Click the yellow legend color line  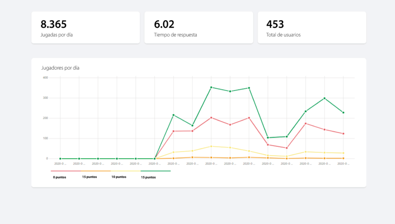pos(126,171)
